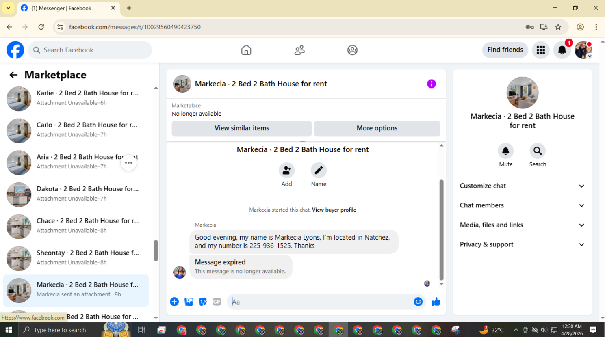Open a new browser tab
Screen dimensions: 605x337
coord(129,8)
